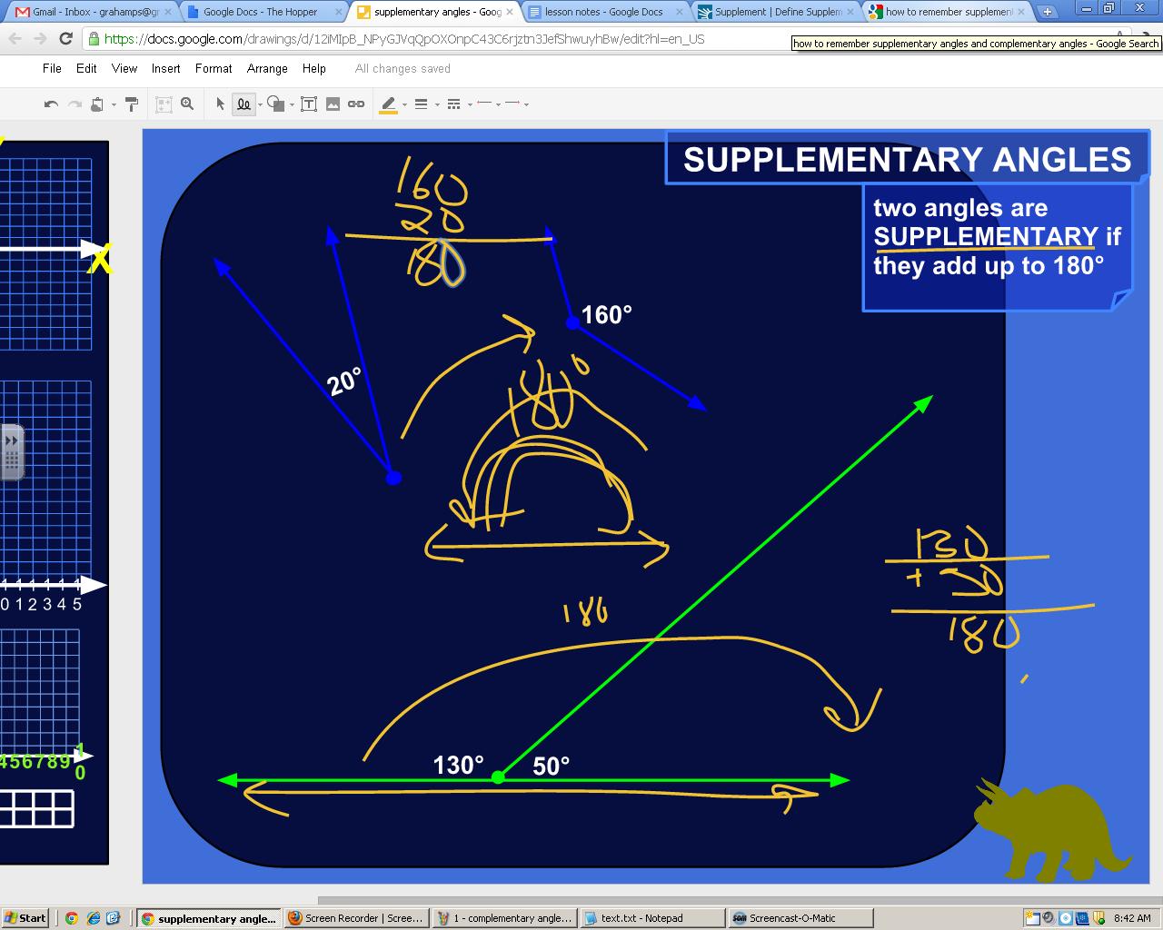Image resolution: width=1163 pixels, height=930 pixels.
Task: Select the Text box tool
Action: pyautogui.click(x=309, y=104)
